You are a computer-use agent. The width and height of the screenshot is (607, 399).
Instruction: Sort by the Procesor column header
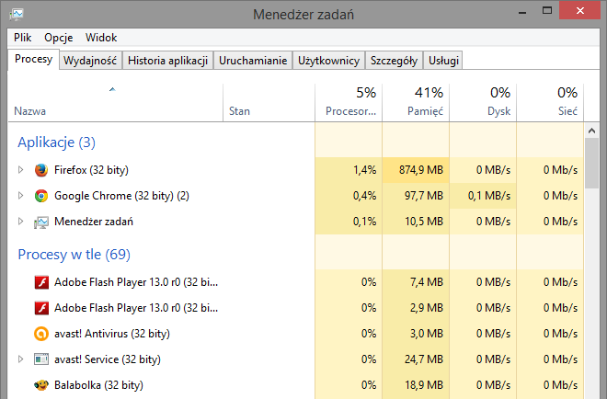click(x=350, y=101)
